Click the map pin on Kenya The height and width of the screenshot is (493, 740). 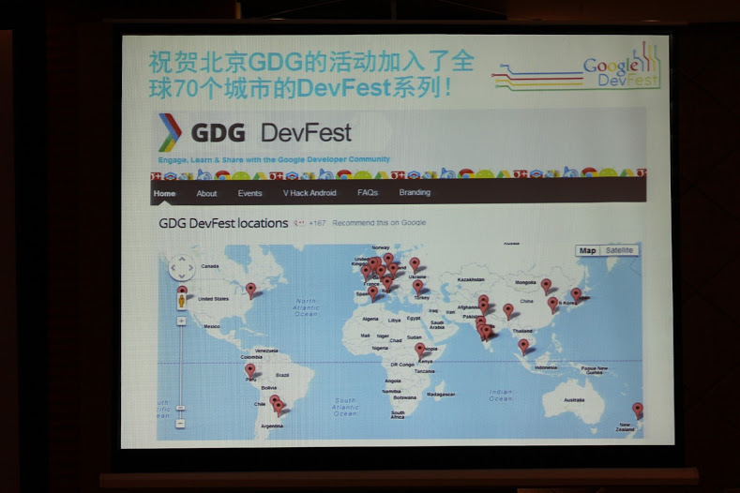(x=419, y=349)
